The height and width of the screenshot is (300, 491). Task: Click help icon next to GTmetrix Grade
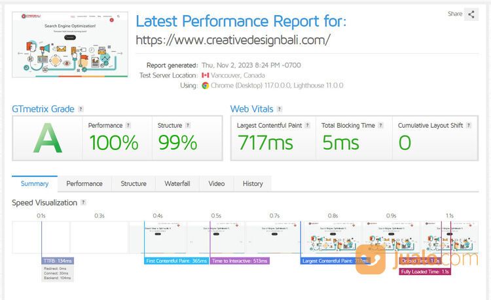pos(81,109)
